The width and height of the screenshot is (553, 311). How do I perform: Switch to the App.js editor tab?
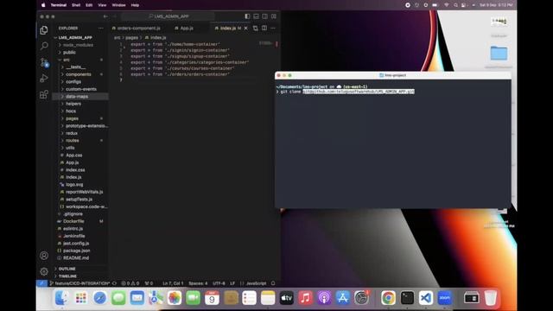coord(184,29)
